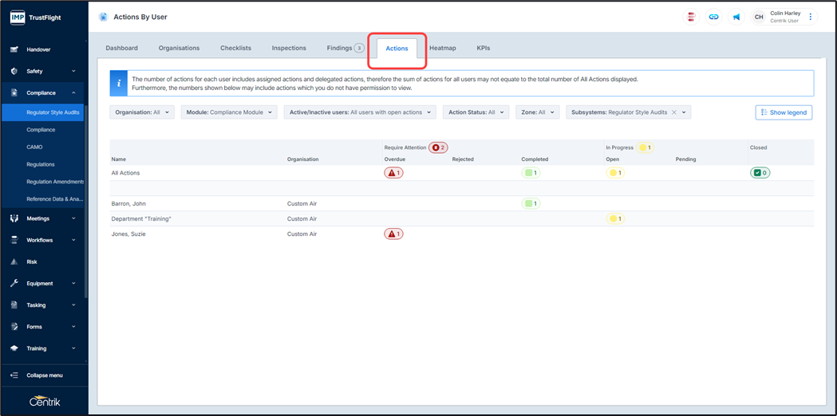Open announcements megaphone icon
Viewport: 837px width, 416px height.
[x=736, y=17]
